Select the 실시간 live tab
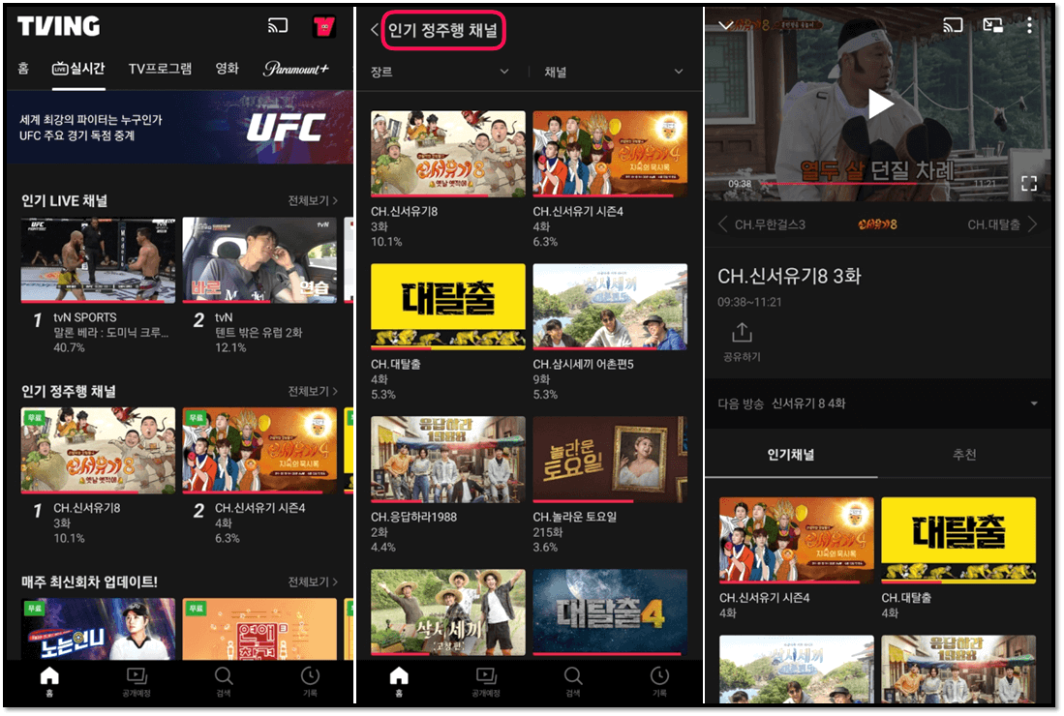Image resolution: width=1064 pixels, height=716 pixels. [78, 68]
